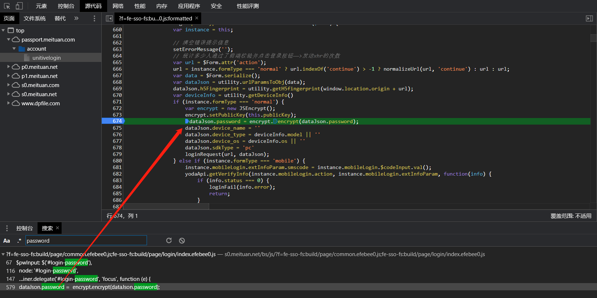Collapse the passport.meituan.com tree node
The height and width of the screenshot is (298, 597).
pos(8,39)
